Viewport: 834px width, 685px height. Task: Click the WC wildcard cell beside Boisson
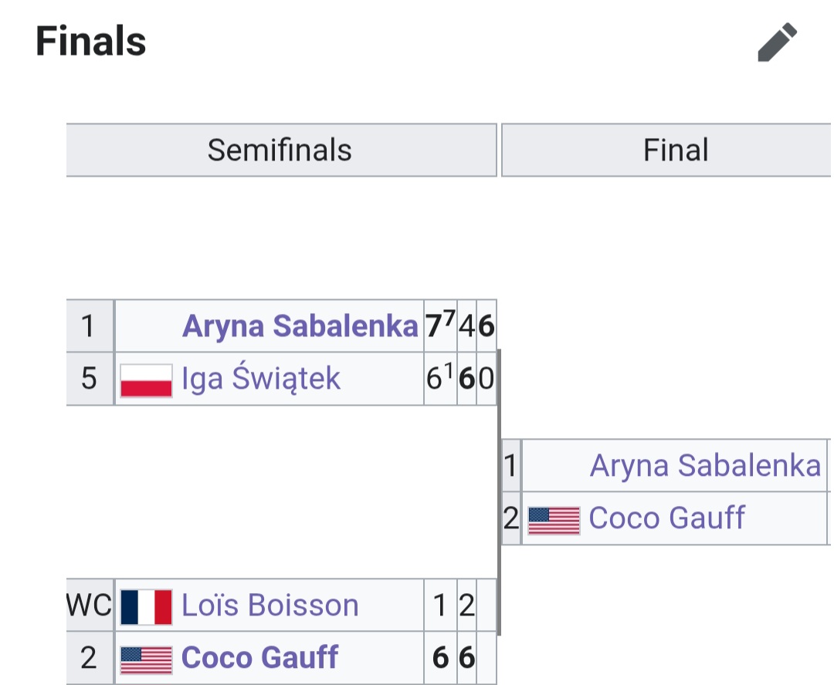point(90,606)
